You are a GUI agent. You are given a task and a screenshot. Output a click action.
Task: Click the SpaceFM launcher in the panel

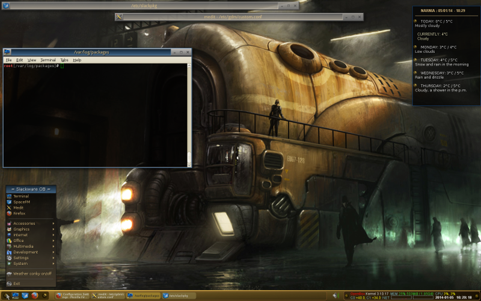tap(25, 296)
